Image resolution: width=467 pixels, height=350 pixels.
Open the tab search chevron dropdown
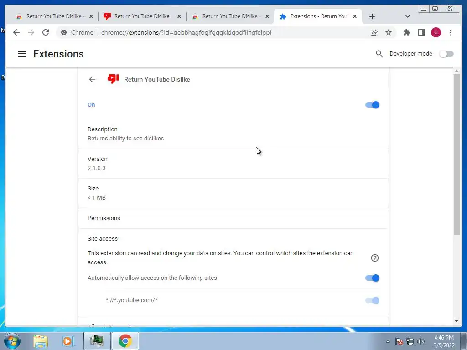408,16
